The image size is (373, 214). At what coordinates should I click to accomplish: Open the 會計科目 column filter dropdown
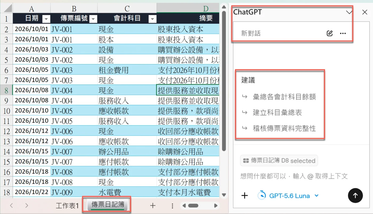pyautogui.click(x=152, y=19)
